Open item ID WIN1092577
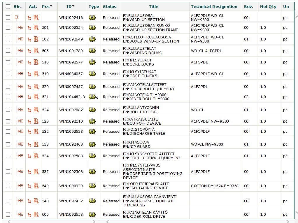Screen dimensions: 298x223 [x=71, y=62]
